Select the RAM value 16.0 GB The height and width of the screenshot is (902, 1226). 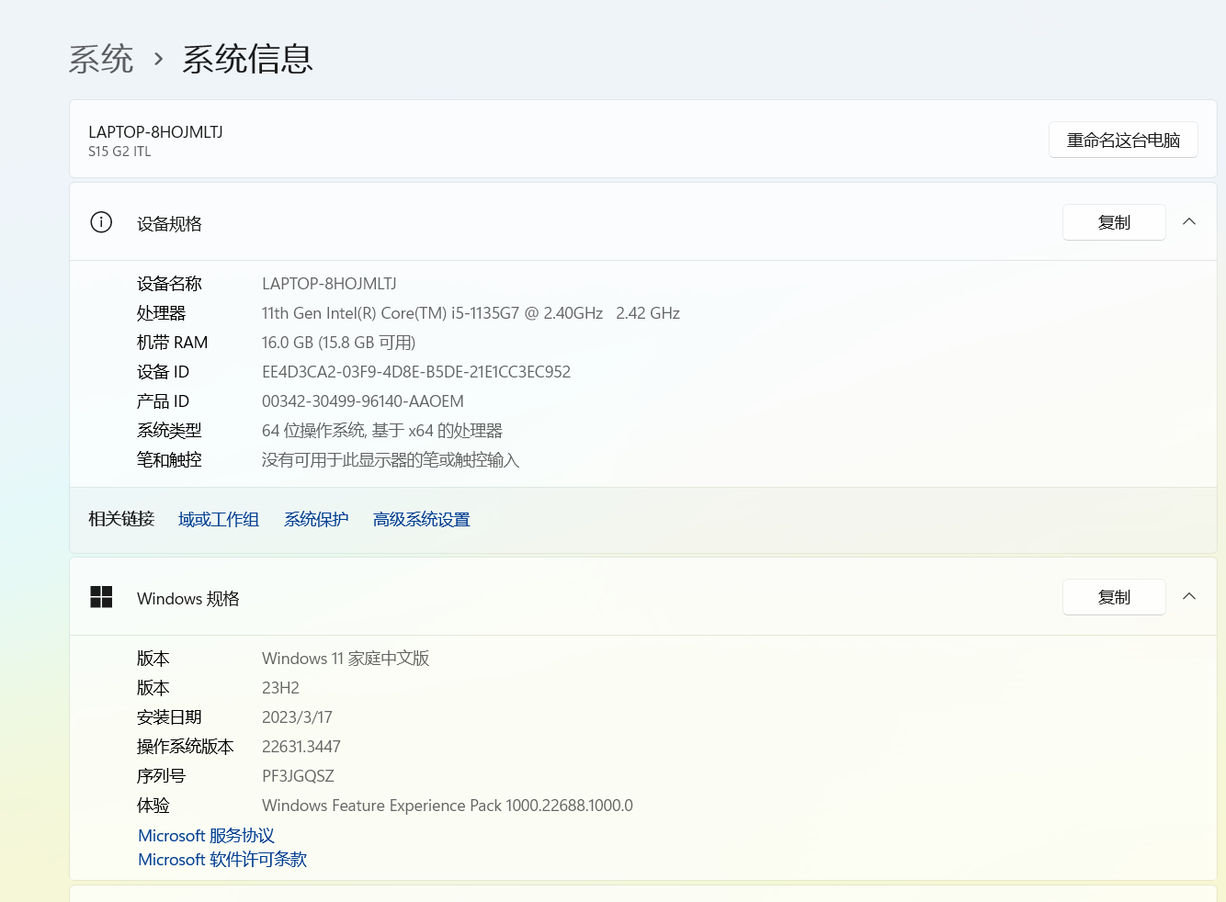coord(338,343)
